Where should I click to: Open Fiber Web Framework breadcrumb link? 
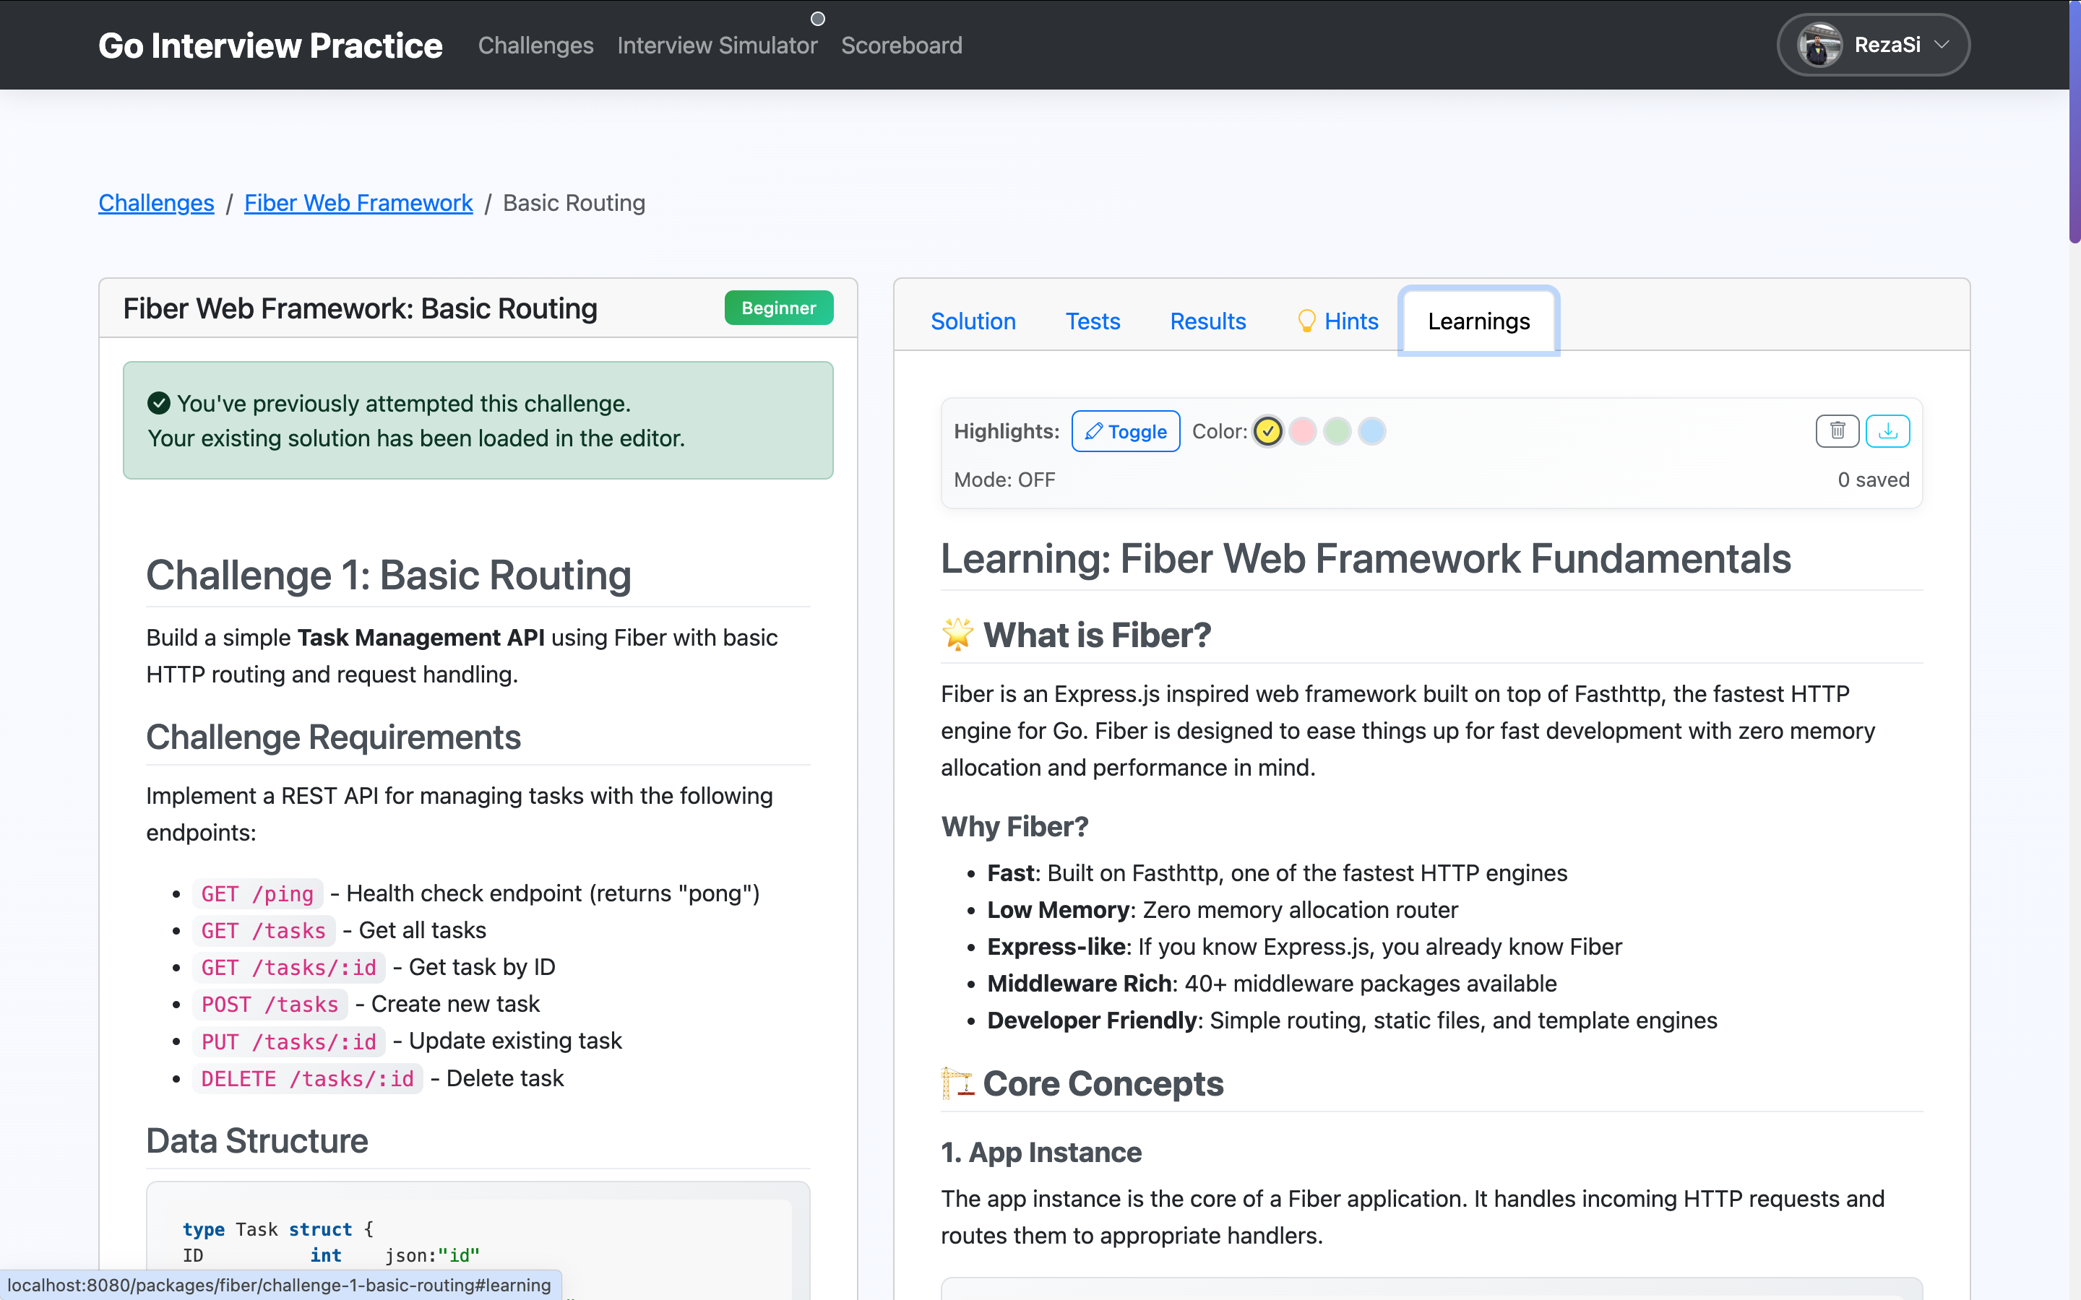point(358,203)
